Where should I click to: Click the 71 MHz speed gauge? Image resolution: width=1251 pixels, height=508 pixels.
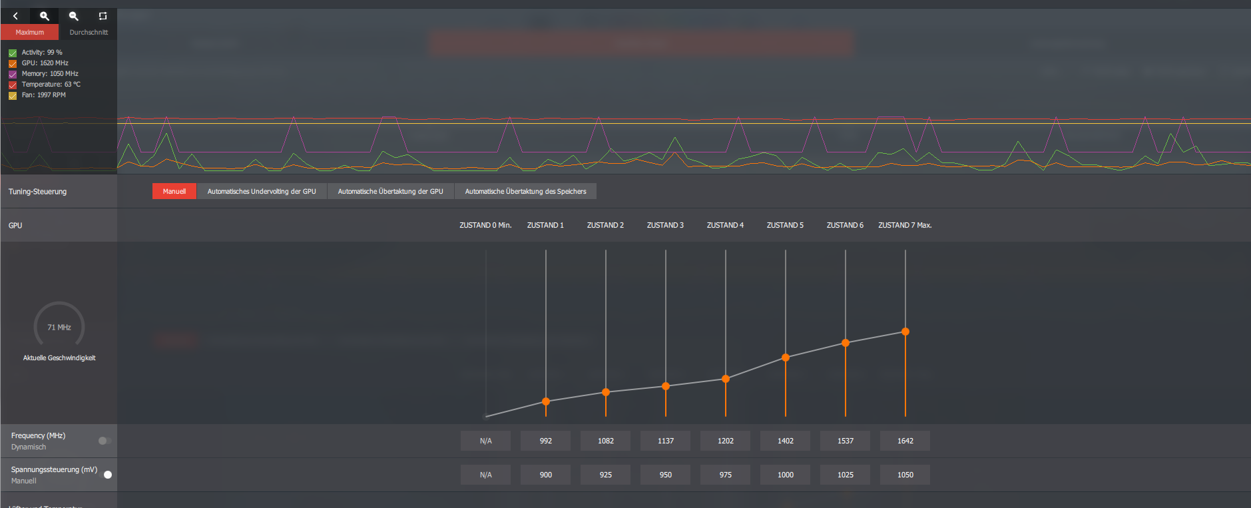(x=59, y=324)
